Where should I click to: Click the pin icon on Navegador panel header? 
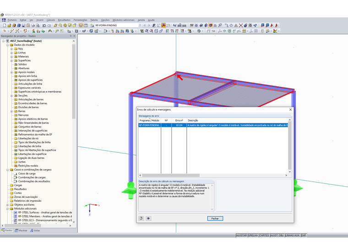pyautogui.click(x=71, y=36)
